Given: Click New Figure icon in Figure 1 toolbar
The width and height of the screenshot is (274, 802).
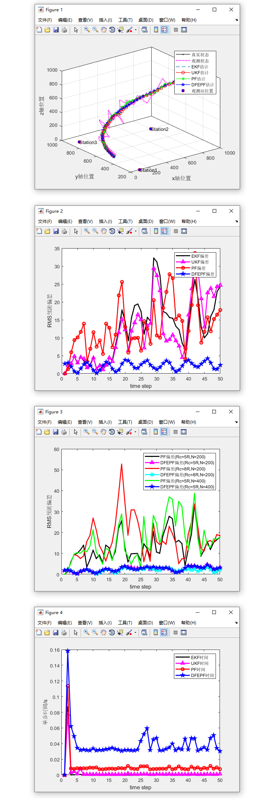Looking at the screenshot, I should (x=39, y=30).
